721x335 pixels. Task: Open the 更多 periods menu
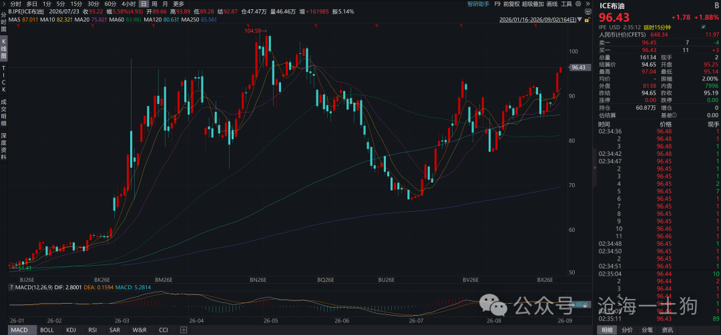[178, 4]
